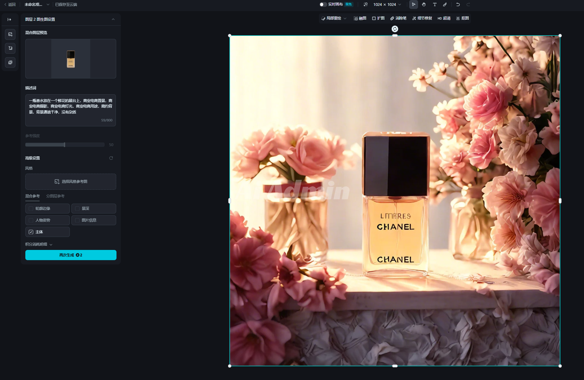Select the 抠图 cutout tool
The width and height of the screenshot is (584, 380).
pos(463,18)
